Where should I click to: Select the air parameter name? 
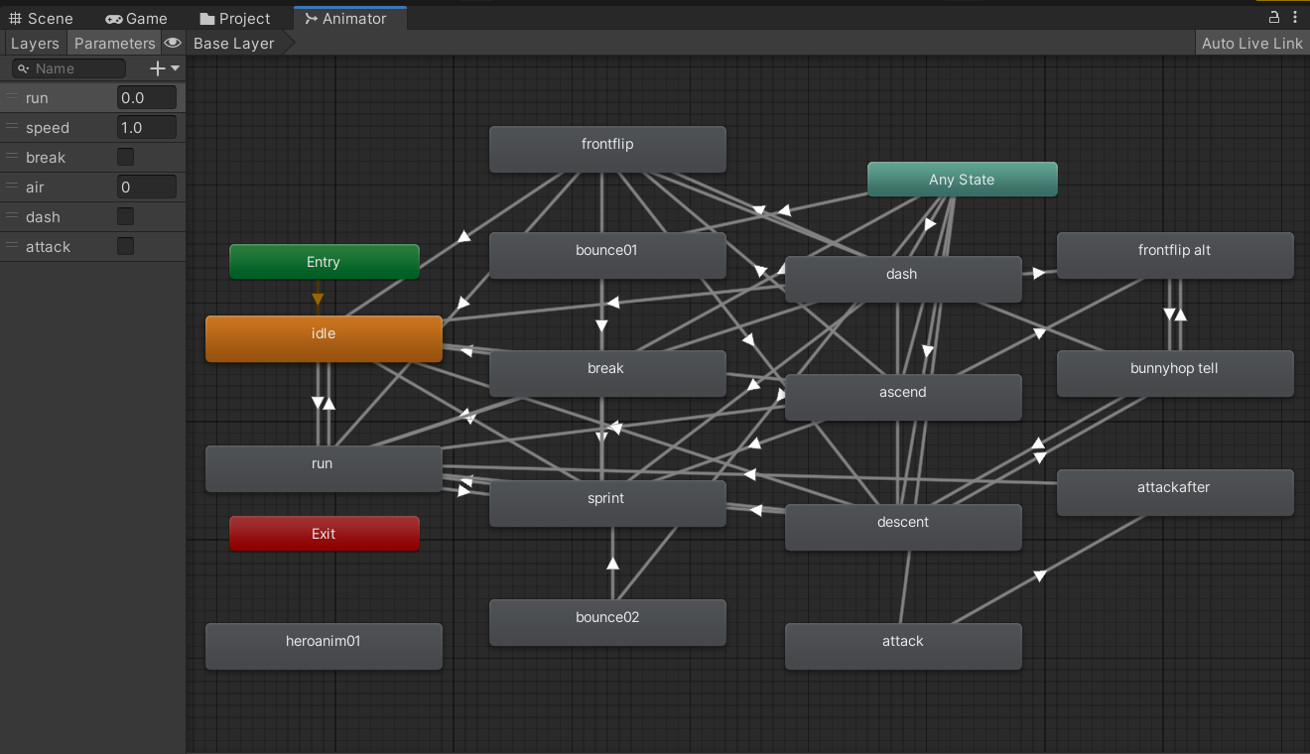(x=35, y=188)
